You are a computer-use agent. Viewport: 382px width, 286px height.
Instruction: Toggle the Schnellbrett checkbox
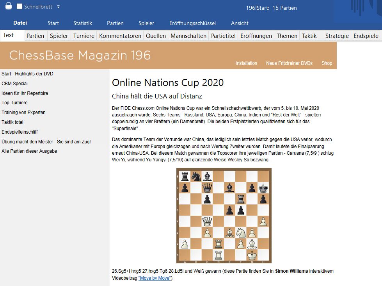(20, 7)
